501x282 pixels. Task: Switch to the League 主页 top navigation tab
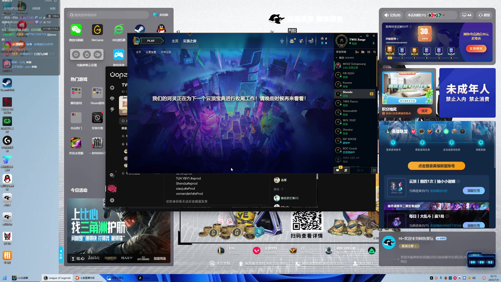175,41
